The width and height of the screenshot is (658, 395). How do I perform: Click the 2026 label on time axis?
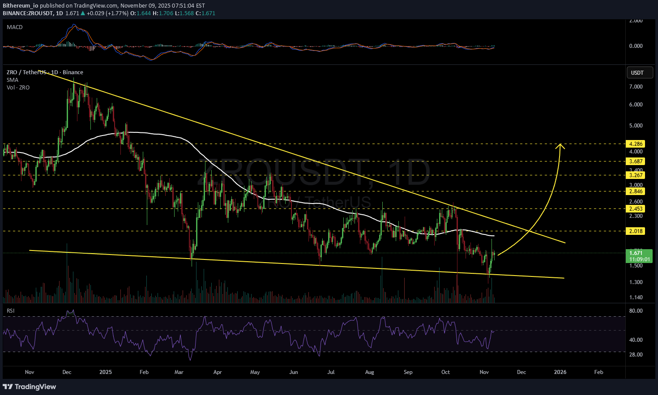(560, 372)
